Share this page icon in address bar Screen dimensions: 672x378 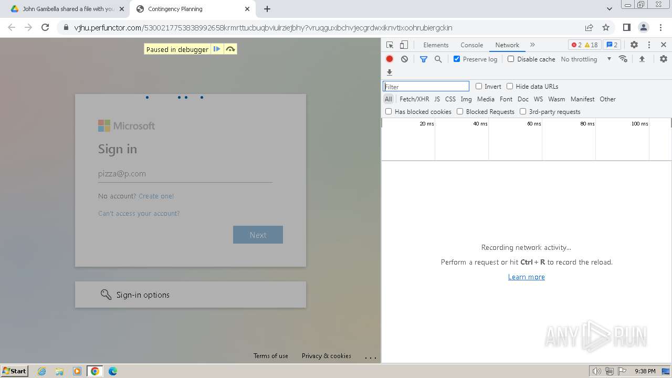pyautogui.click(x=589, y=28)
